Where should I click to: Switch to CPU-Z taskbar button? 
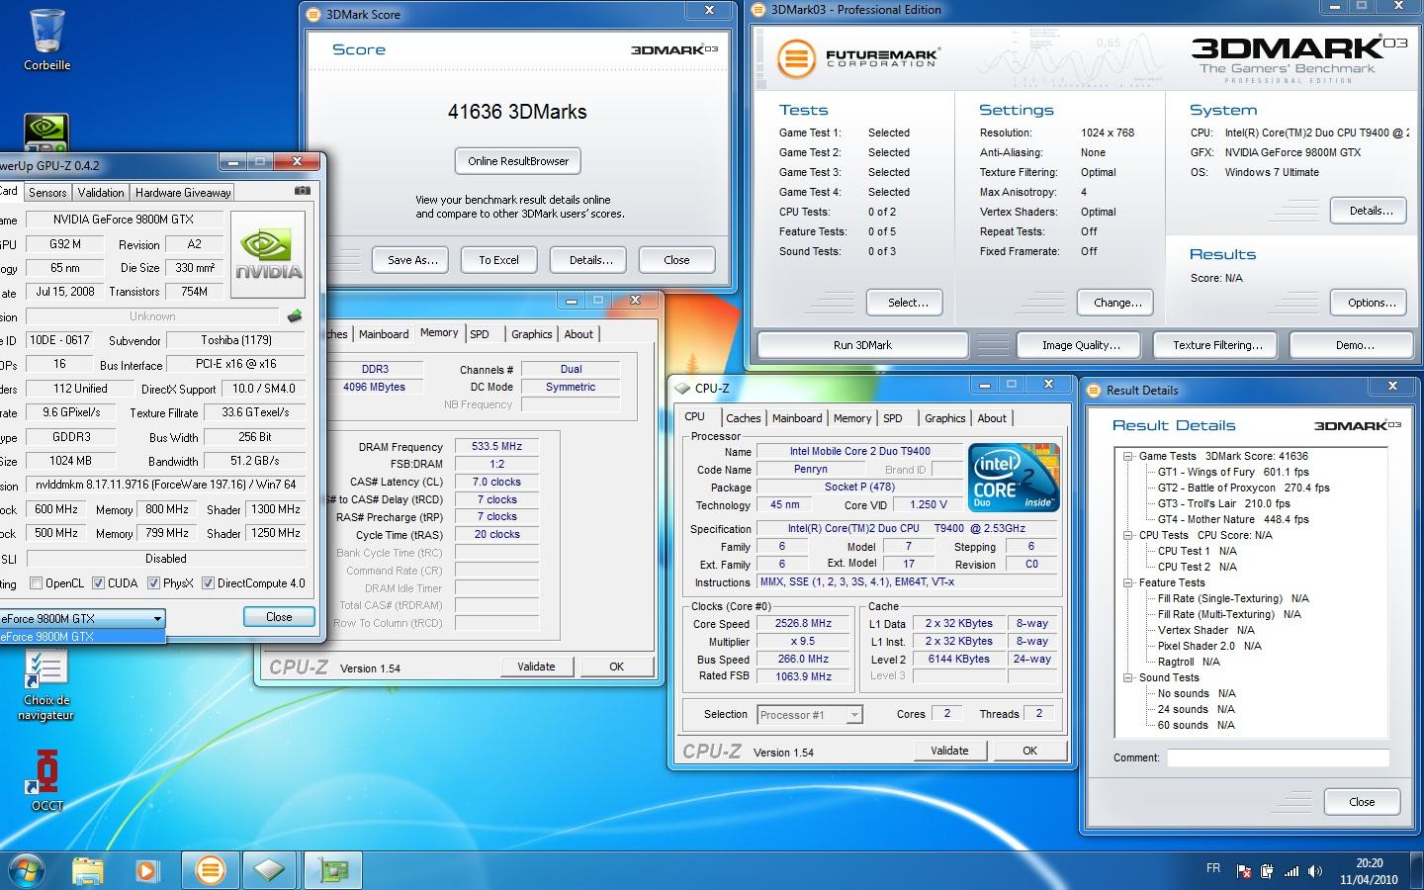pyautogui.click(x=270, y=870)
